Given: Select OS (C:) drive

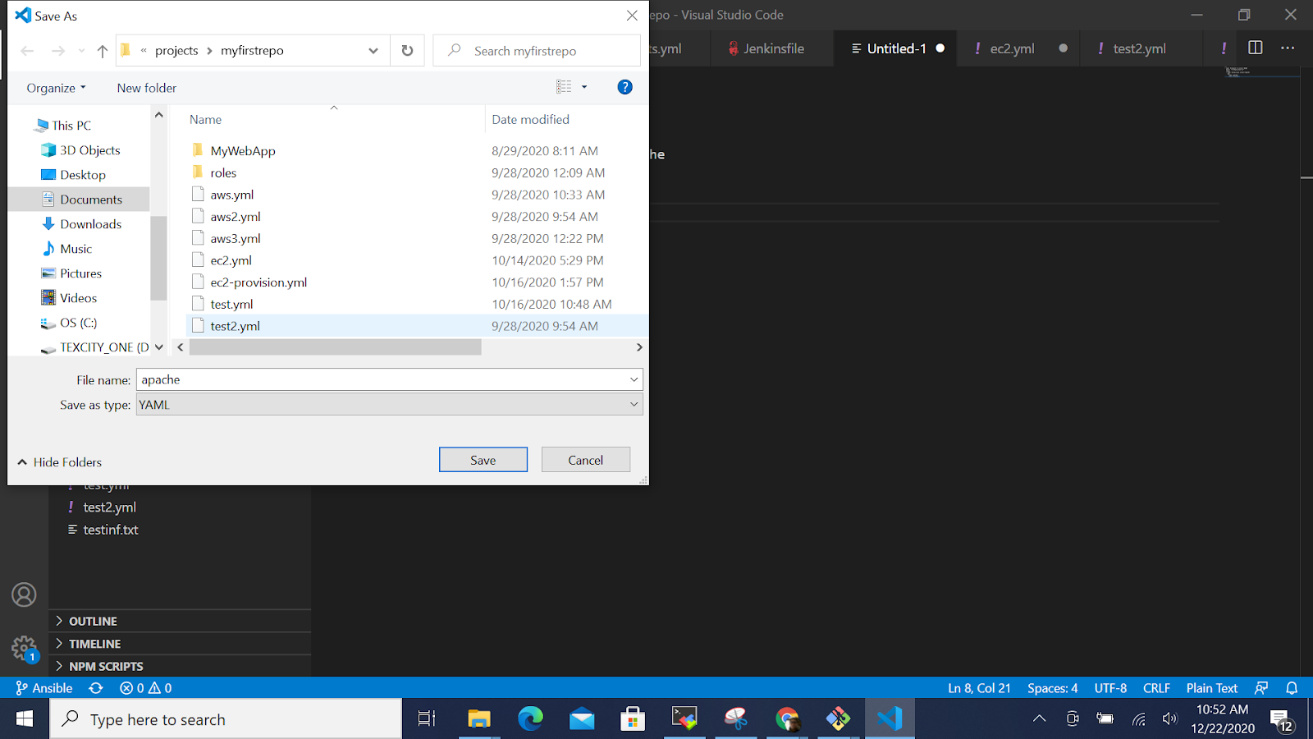Looking at the screenshot, I should [x=78, y=323].
